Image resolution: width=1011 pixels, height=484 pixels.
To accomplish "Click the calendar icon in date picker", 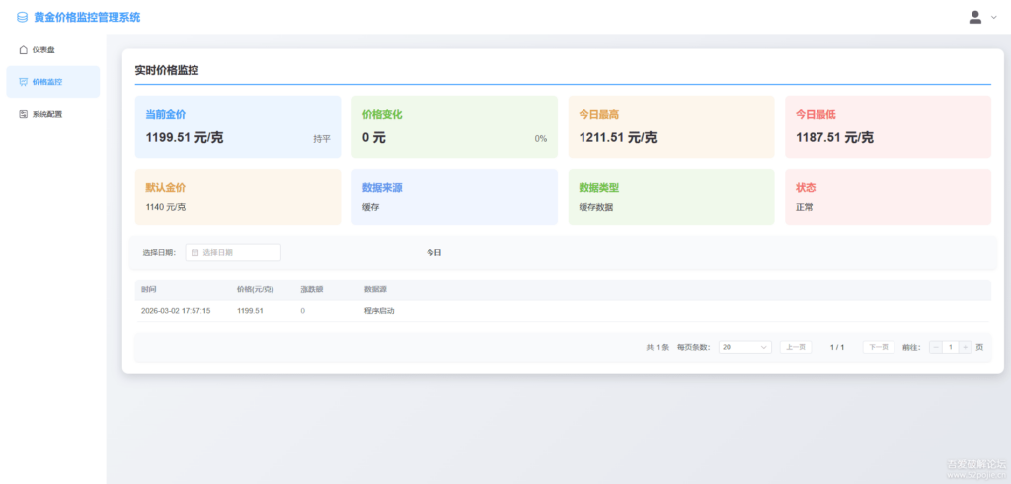I will [x=194, y=253].
